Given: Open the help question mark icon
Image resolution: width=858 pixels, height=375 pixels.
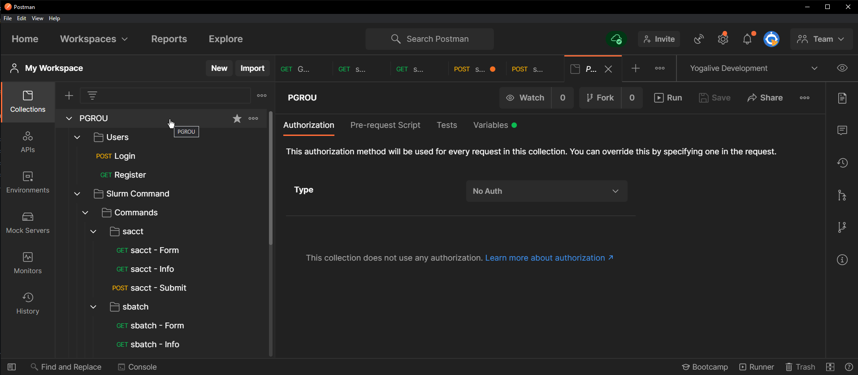Looking at the screenshot, I should pyautogui.click(x=849, y=367).
